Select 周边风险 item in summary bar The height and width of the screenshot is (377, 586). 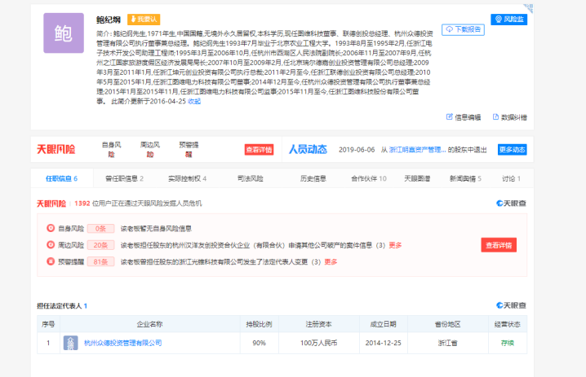point(150,150)
